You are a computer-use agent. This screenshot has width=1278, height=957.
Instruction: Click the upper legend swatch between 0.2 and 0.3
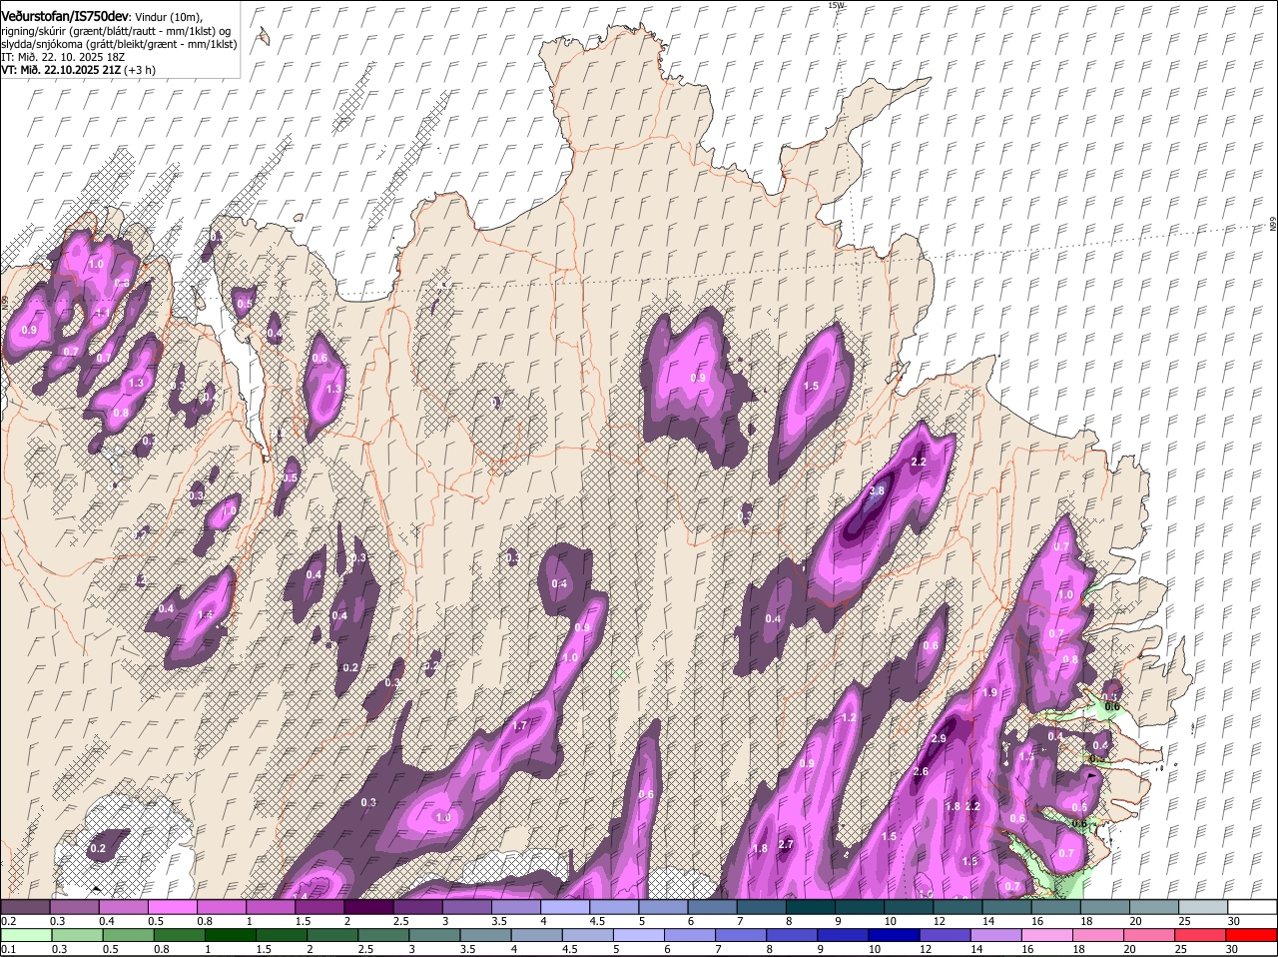tap(25, 906)
